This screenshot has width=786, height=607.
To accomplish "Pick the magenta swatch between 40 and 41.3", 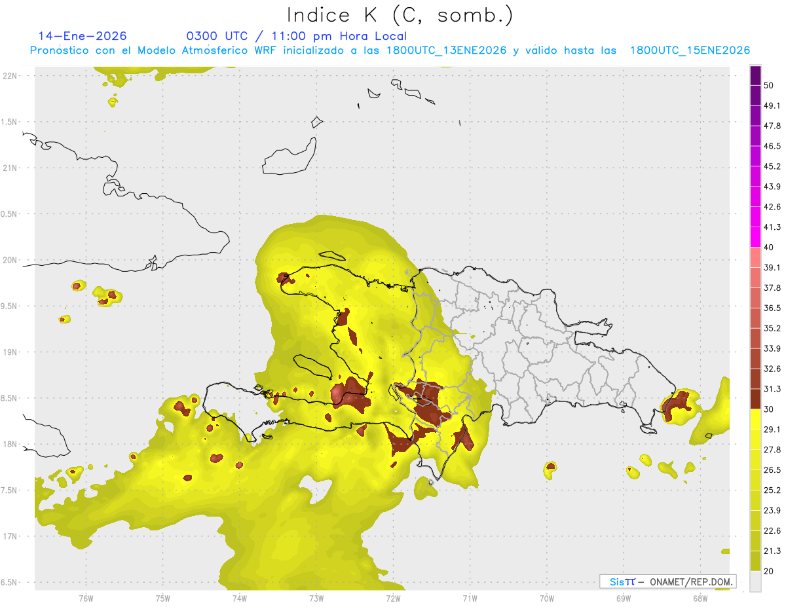I will [x=755, y=237].
